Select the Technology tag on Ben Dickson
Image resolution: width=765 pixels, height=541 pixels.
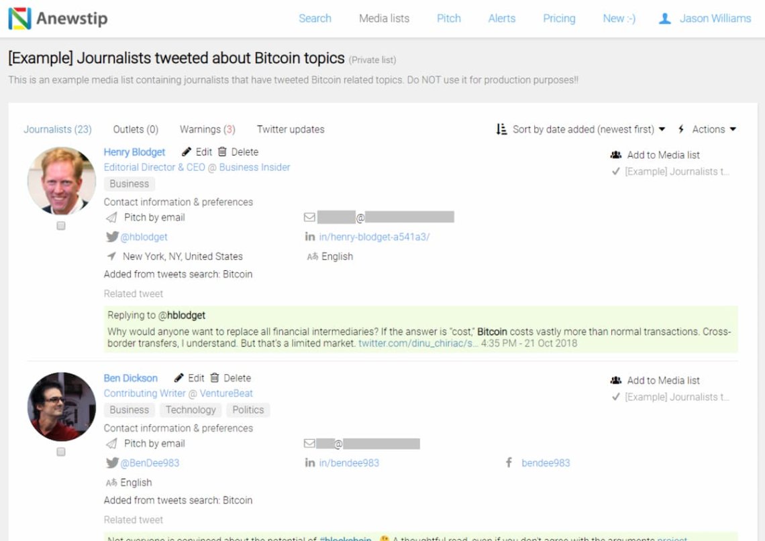tap(191, 410)
